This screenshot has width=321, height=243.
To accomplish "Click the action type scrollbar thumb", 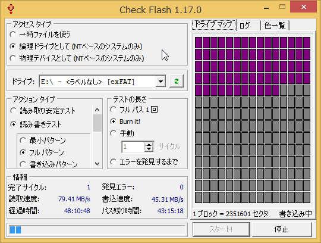I will point(97,123).
